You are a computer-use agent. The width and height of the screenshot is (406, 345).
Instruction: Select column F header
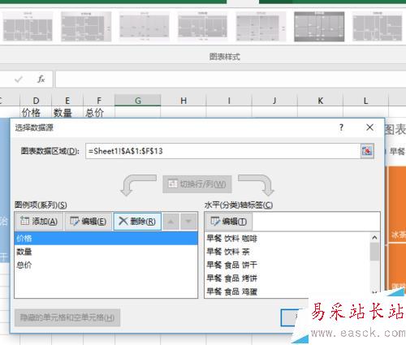point(99,101)
